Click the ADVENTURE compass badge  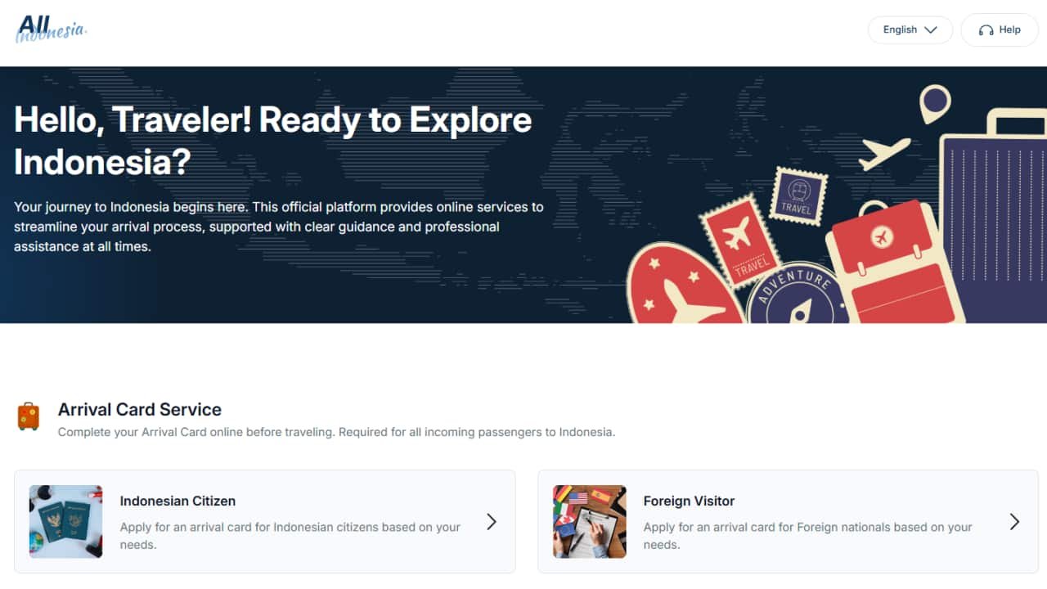[793, 296]
